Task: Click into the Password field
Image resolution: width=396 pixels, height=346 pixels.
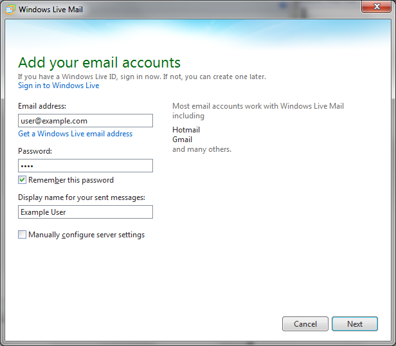Action: [x=85, y=166]
